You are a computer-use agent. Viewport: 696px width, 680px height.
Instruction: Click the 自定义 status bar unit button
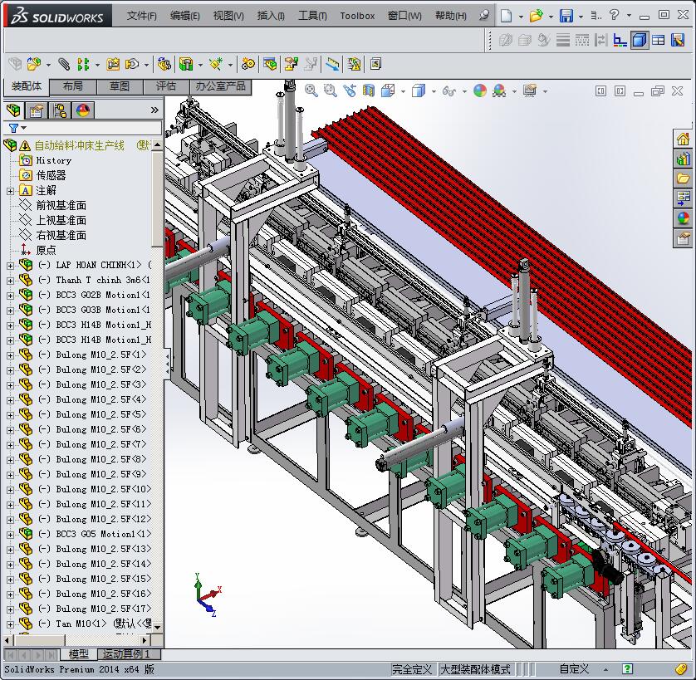[574, 669]
